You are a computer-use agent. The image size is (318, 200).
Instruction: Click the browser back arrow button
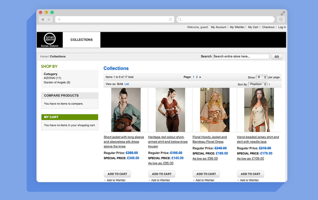(x=42, y=19)
